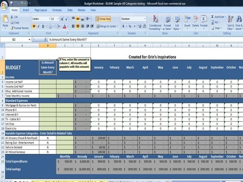Click the red font color button

click(x=64, y=26)
